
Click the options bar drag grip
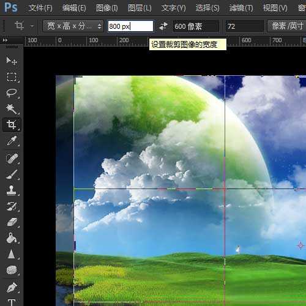[3, 26]
